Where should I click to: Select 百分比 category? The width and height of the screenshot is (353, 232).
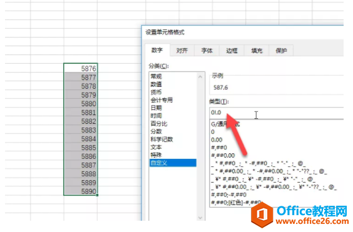pos(173,124)
